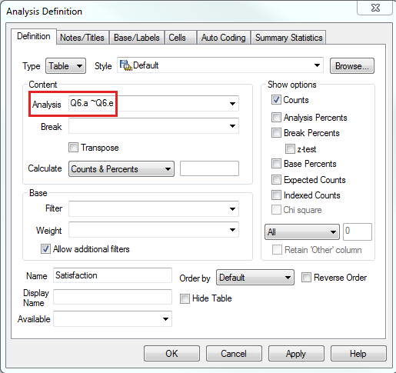Open the Type dropdown showing Table

point(65,66)
